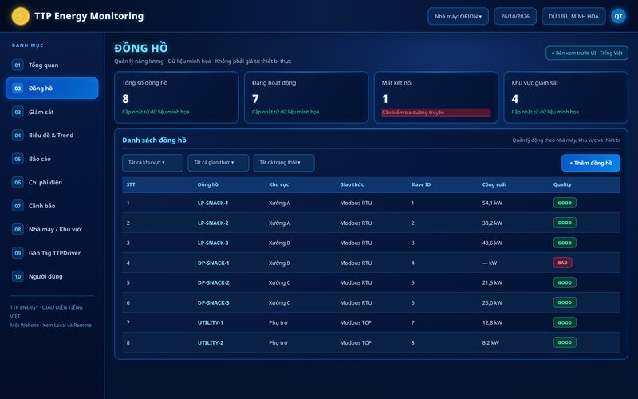This screenshot has width=638, height=399.
Task: Click the Mất kết nối card
Action: point(436,97)
